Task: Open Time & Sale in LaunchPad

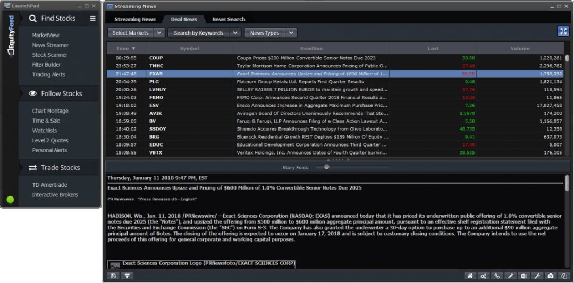Action: [46, 121]
